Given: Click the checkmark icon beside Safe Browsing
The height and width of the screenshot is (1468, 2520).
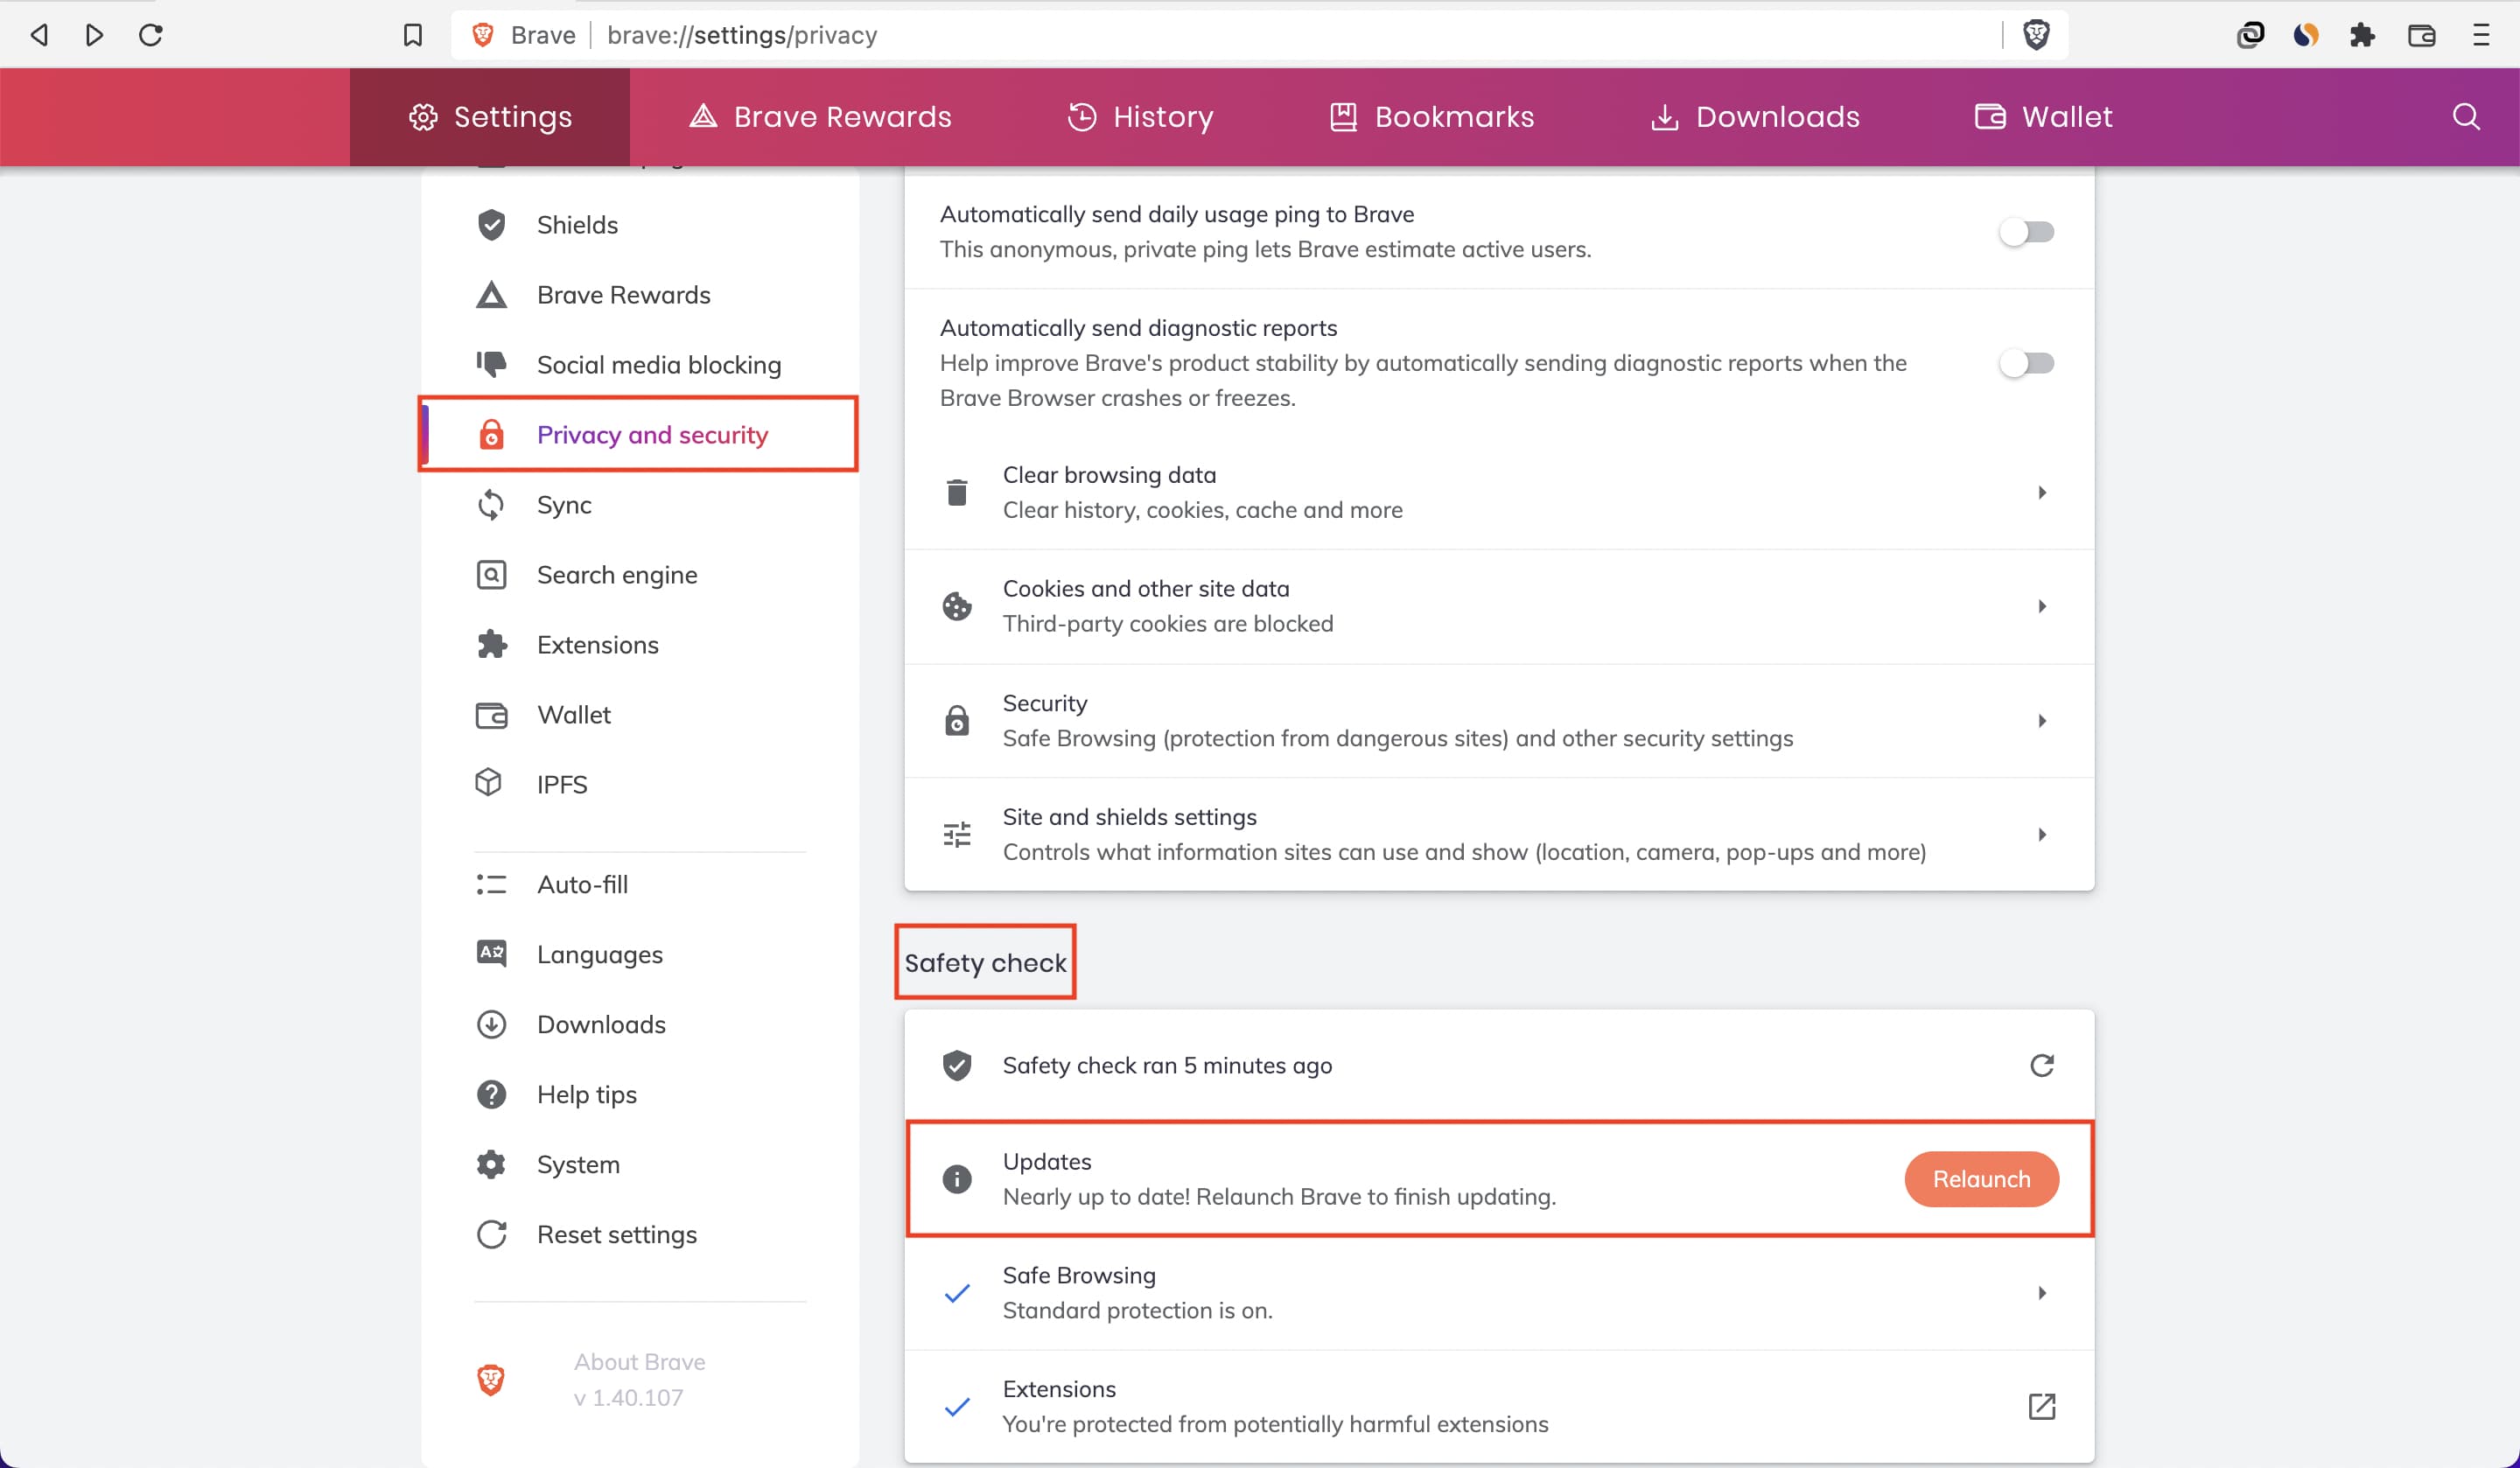Looking at the screenshot, I should [x=957, y=1293].
